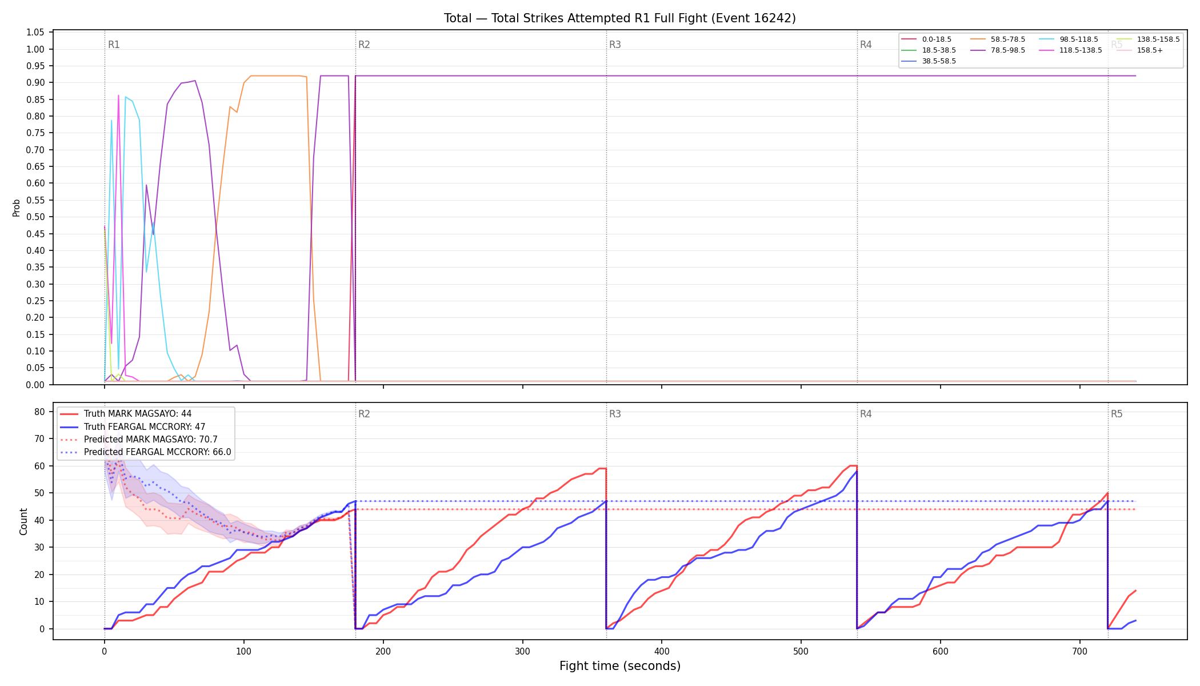Click the 0.90 tick on the Prob axis

tap(35, 83)
